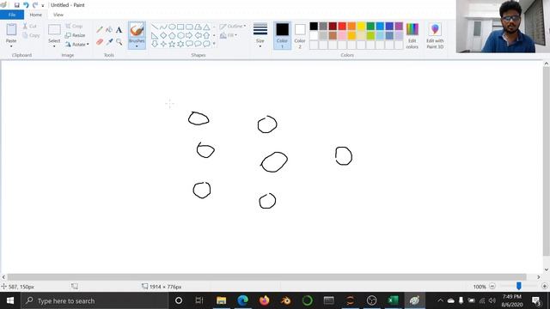550x309 pixels.
Task: Click the horizontal scrollbar below the canvas
Action: (266, 276)
